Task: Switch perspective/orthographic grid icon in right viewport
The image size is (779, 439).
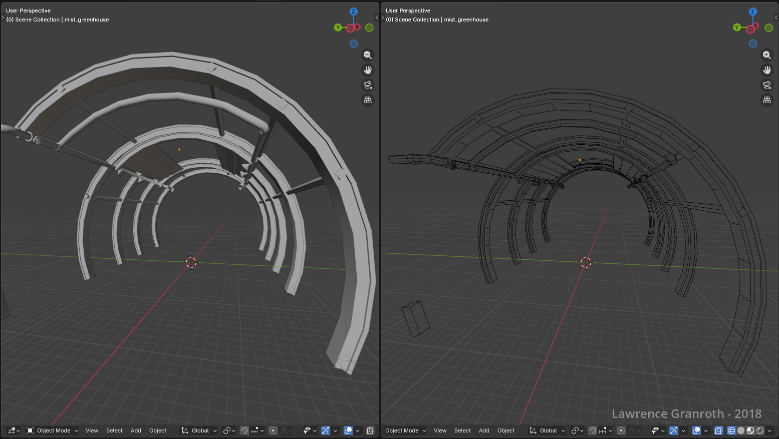Action: click(x=766, y=100)
